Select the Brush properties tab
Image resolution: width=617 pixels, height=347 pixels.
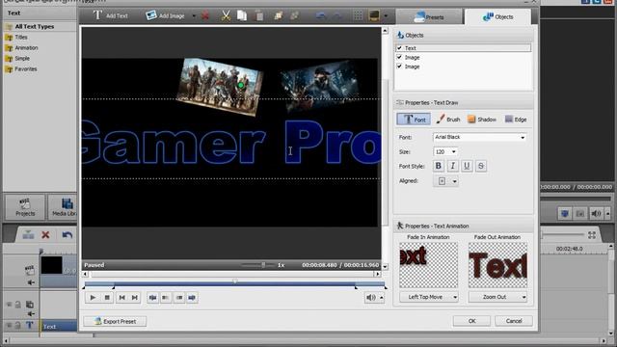pyautogui.click(x=447, y=120)
